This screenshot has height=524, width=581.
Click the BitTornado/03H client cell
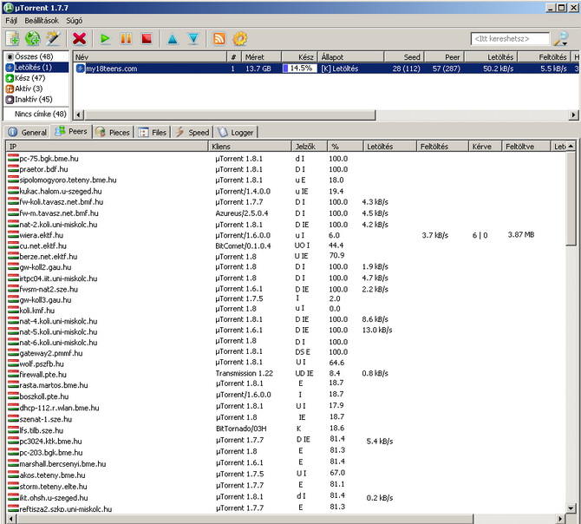(x=241, y=429)
